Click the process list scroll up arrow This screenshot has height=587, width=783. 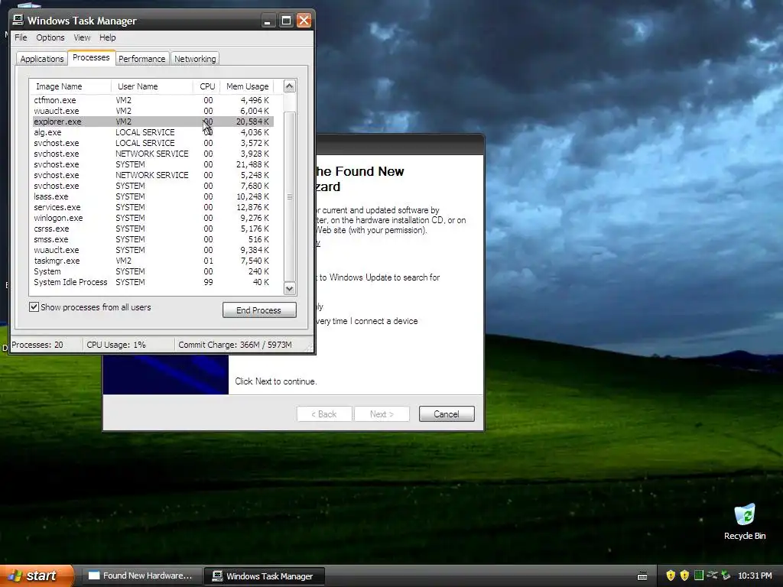[x=290, y=86]
